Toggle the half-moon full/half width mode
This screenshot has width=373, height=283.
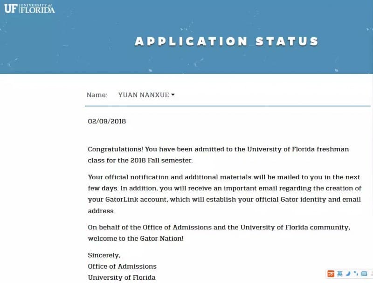pos(348,274)
